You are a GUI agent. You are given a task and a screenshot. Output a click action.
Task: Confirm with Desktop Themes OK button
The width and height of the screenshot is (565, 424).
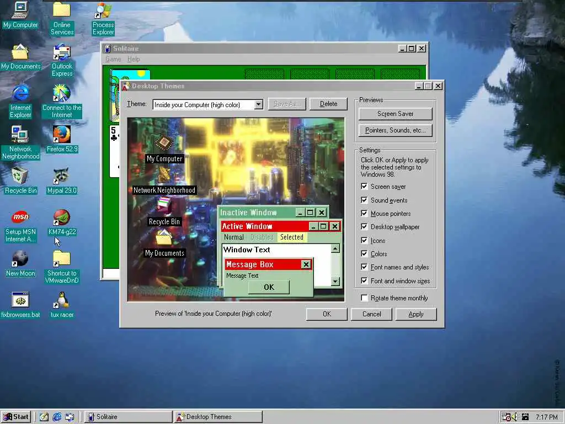(327, 314)
